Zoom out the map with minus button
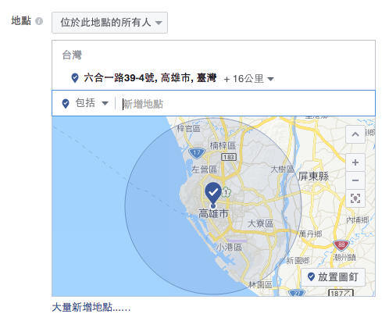 [x=355, y=180]
